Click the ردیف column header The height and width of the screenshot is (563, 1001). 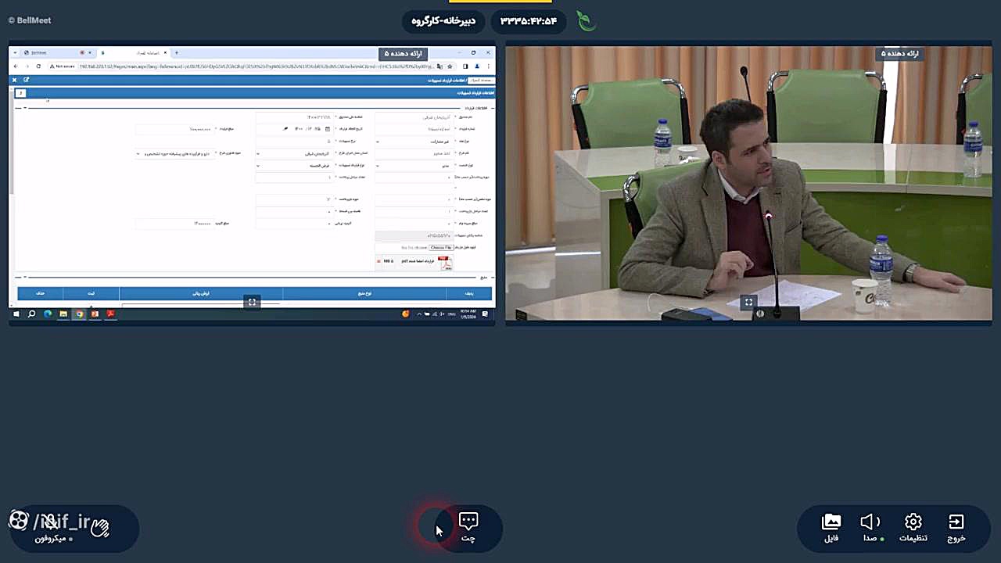[469, 293]
